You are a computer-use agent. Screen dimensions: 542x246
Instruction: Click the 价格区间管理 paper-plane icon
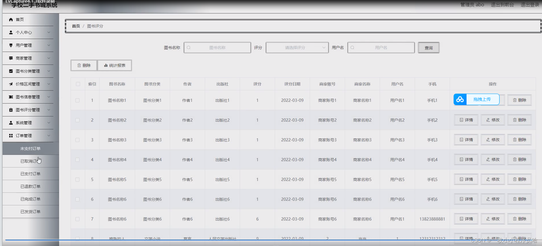coord(11,84)
